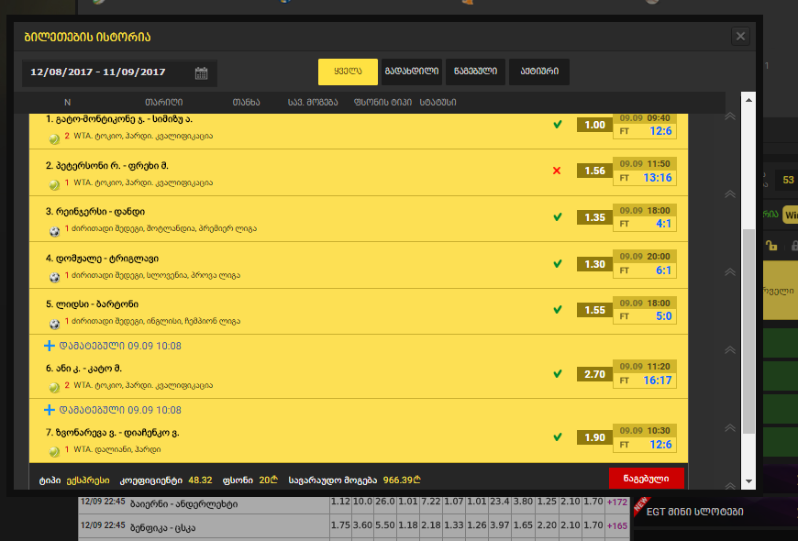Click tennis ball icon for ანი კ. - კატო მ.
The height and width of the screenshot is (541, 798).
tap(54, 388)
